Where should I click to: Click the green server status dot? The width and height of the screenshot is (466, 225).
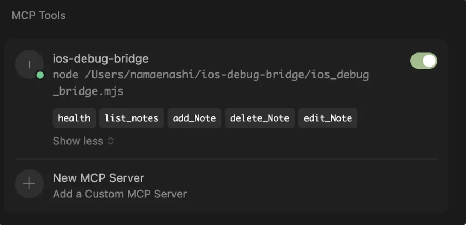[x=40, y=76]
